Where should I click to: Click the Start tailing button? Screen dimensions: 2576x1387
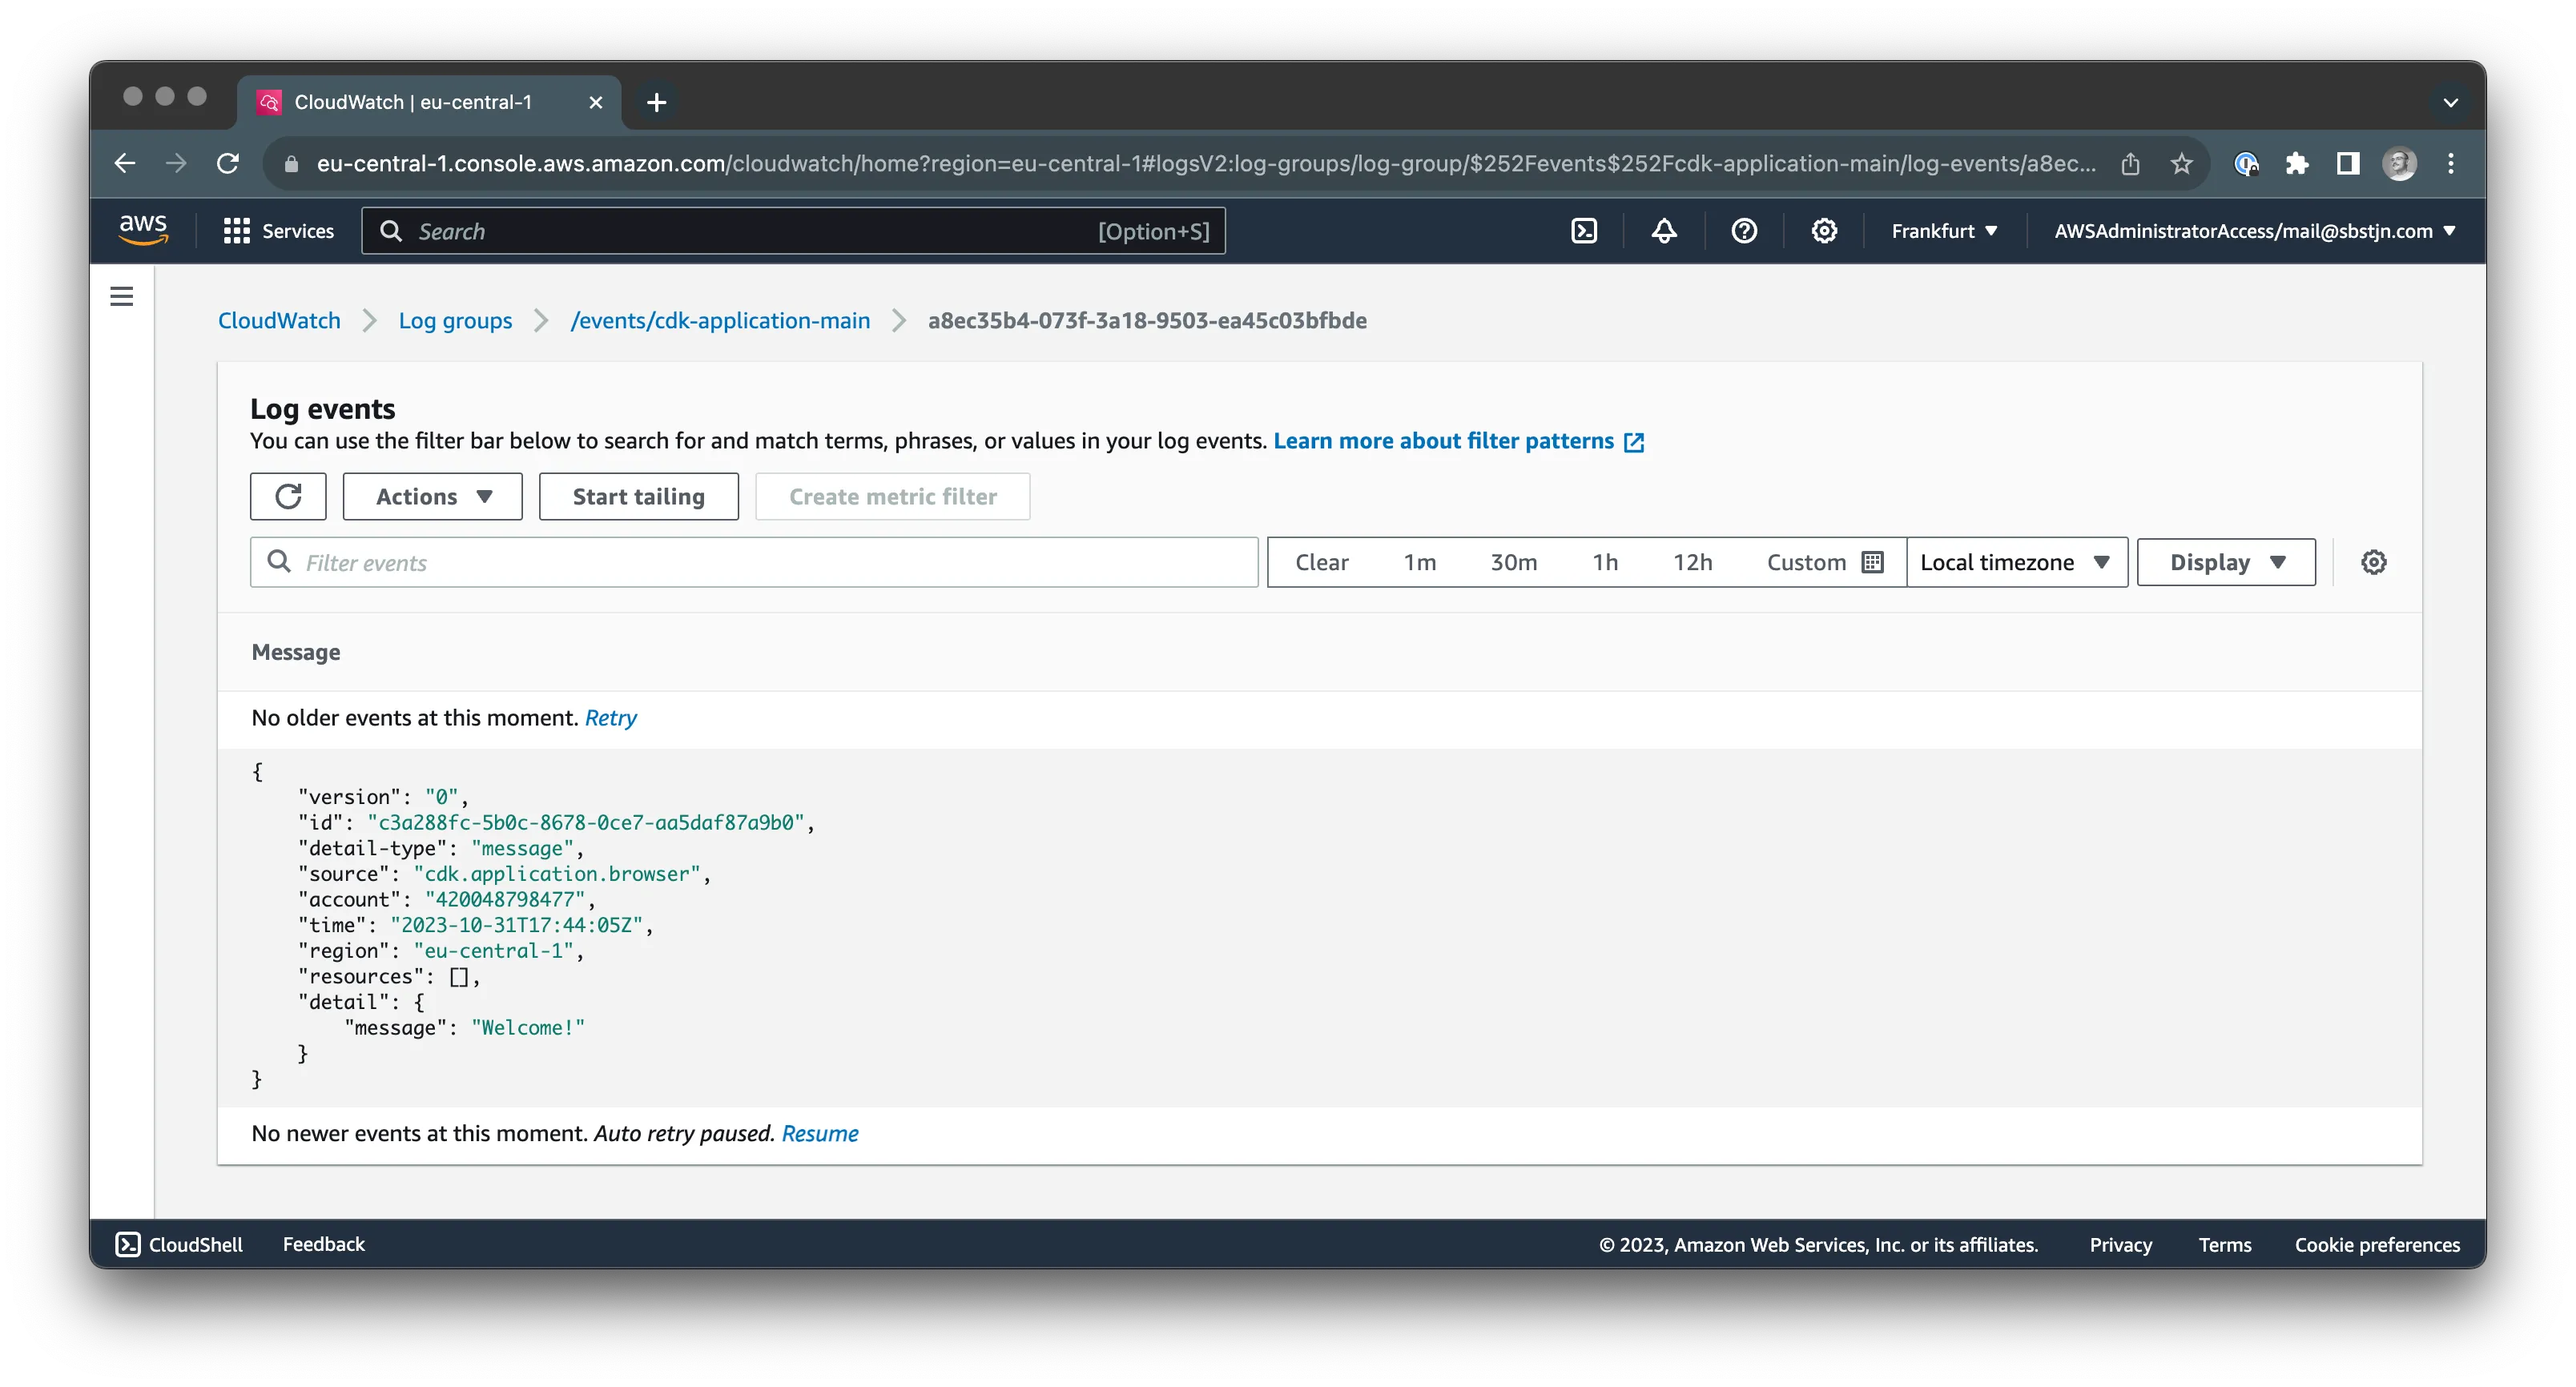click(638, 496)
